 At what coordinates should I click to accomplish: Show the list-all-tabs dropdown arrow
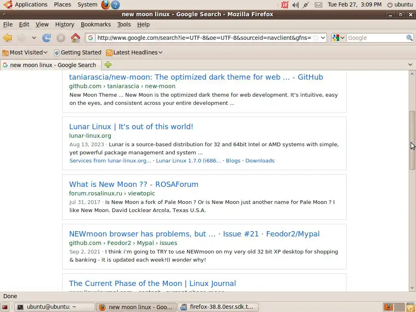click(410, 65)
